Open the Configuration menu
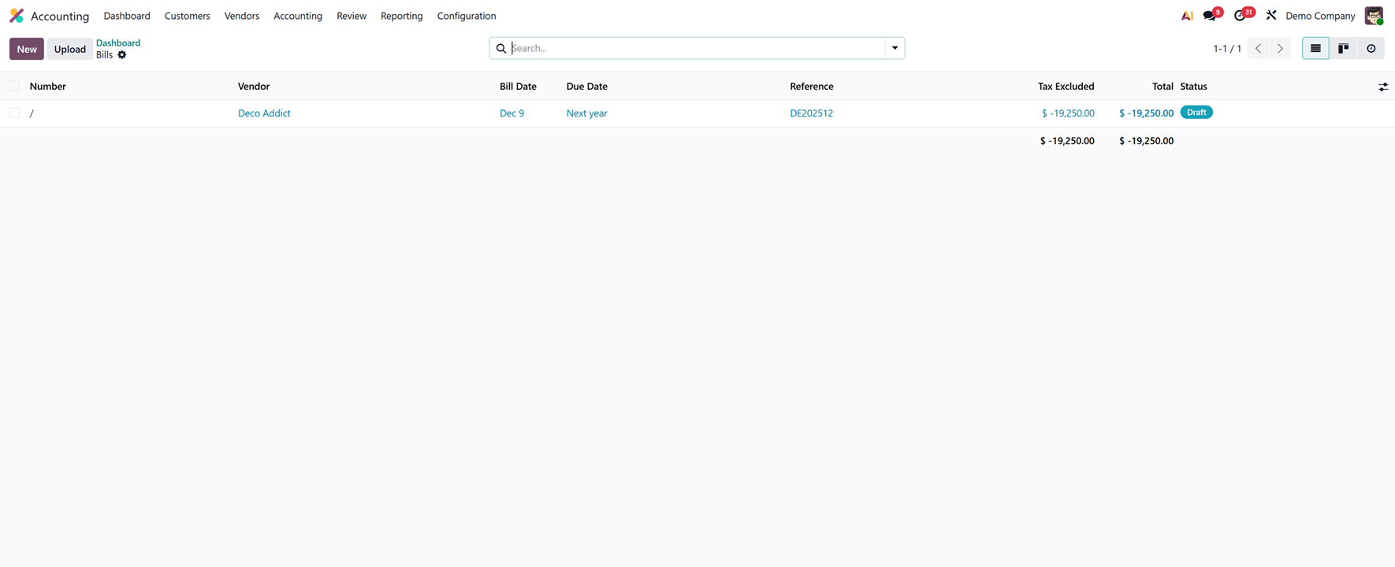 (467, 16)
